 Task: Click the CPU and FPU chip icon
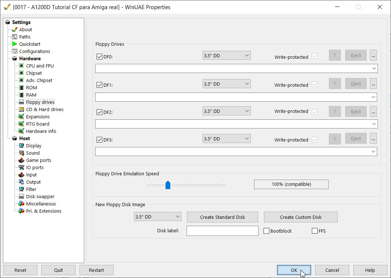(21, 66)
